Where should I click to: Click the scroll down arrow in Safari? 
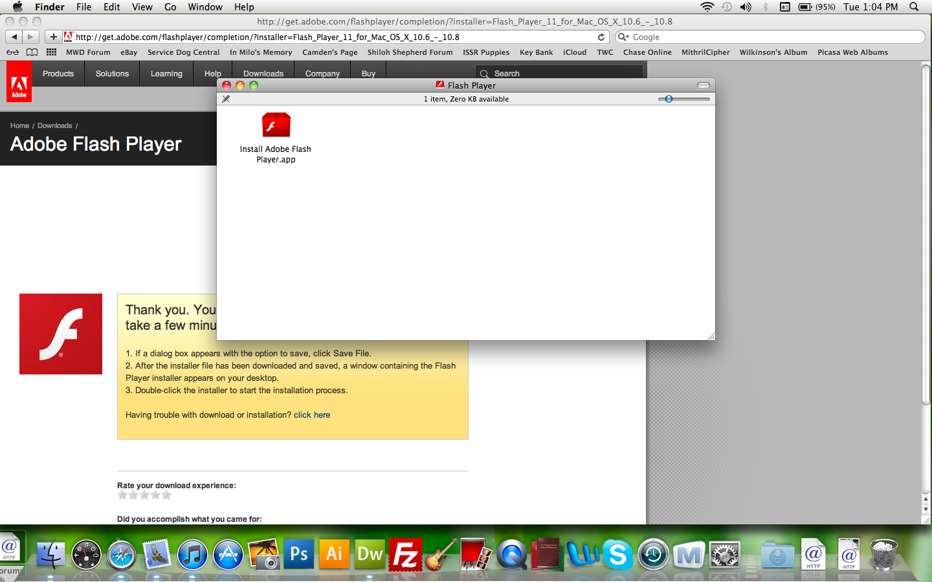click(926, 510)
